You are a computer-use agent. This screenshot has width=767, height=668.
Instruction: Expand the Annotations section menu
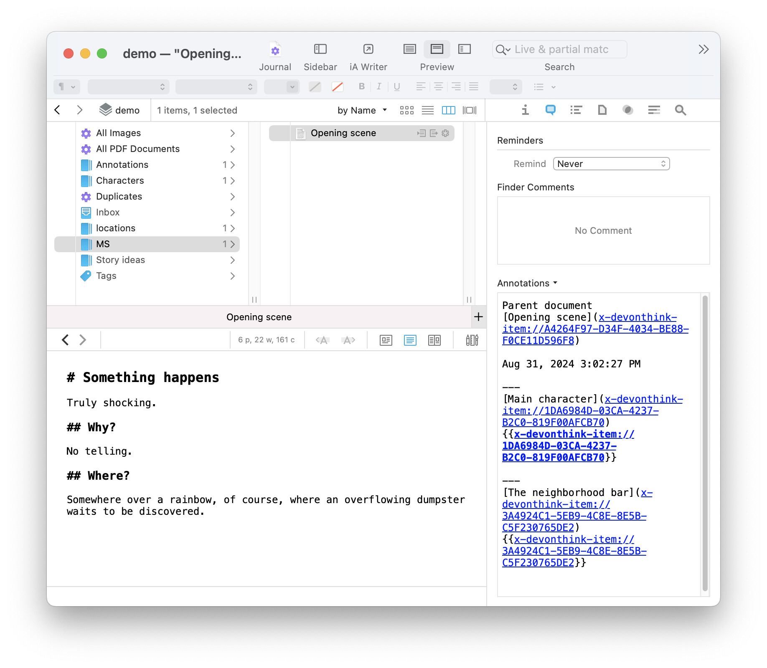point(527,283)
